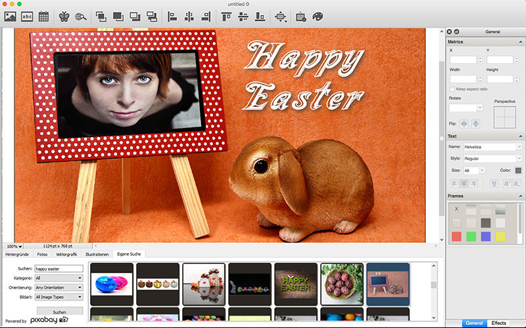Open the 100% zoom dropdown
The width and height of the screenshot is (526, 328).
coord(14,247)
